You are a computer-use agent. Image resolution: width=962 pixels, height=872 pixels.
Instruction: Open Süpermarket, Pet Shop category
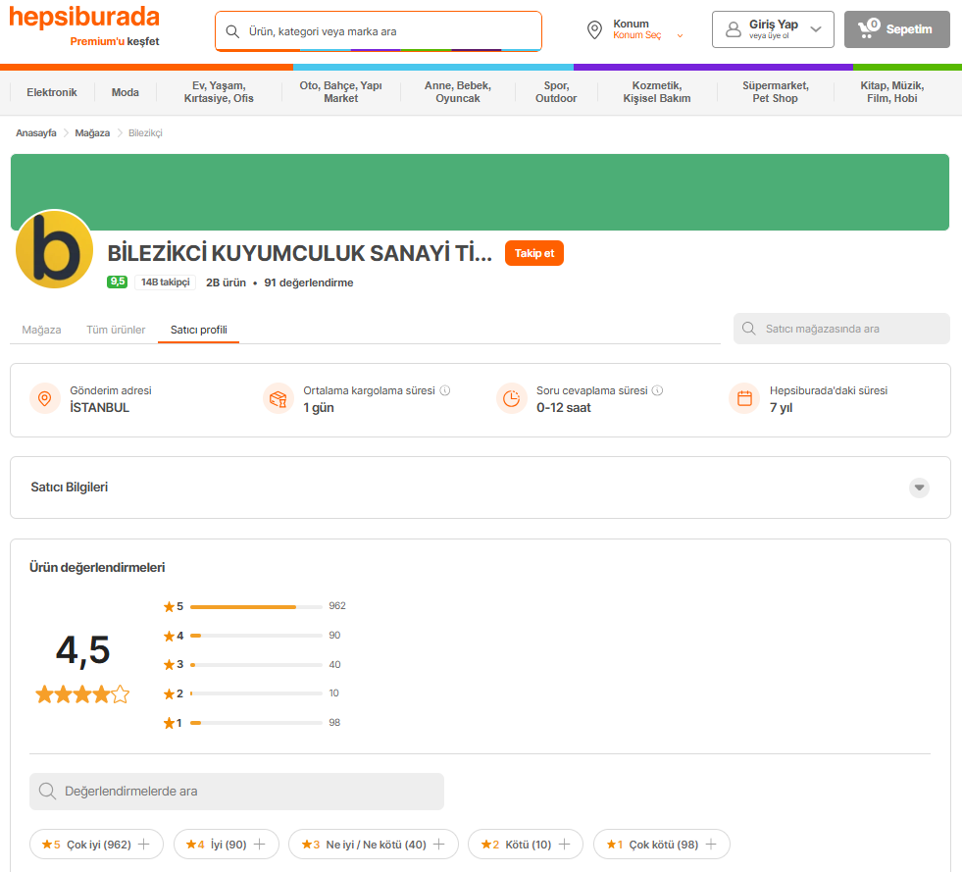pyautogui.click(x=775, y=92)
